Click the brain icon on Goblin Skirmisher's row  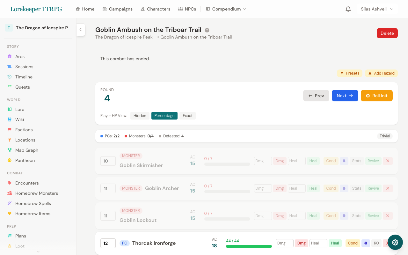click(344, 161)
